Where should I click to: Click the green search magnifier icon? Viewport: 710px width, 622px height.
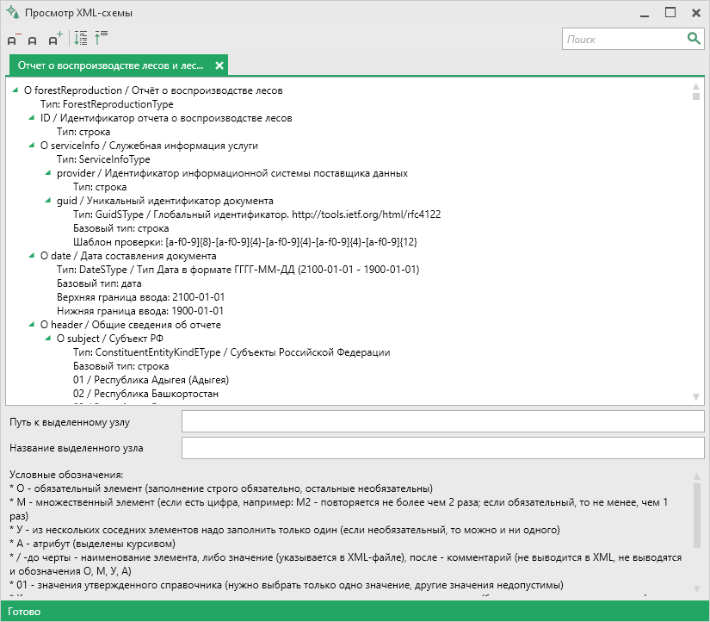[694, 39]
